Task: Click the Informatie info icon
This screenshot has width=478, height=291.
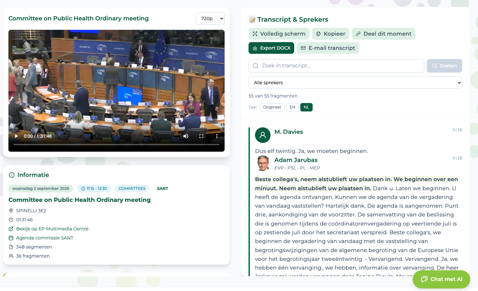Action: (x=12, y=175)
